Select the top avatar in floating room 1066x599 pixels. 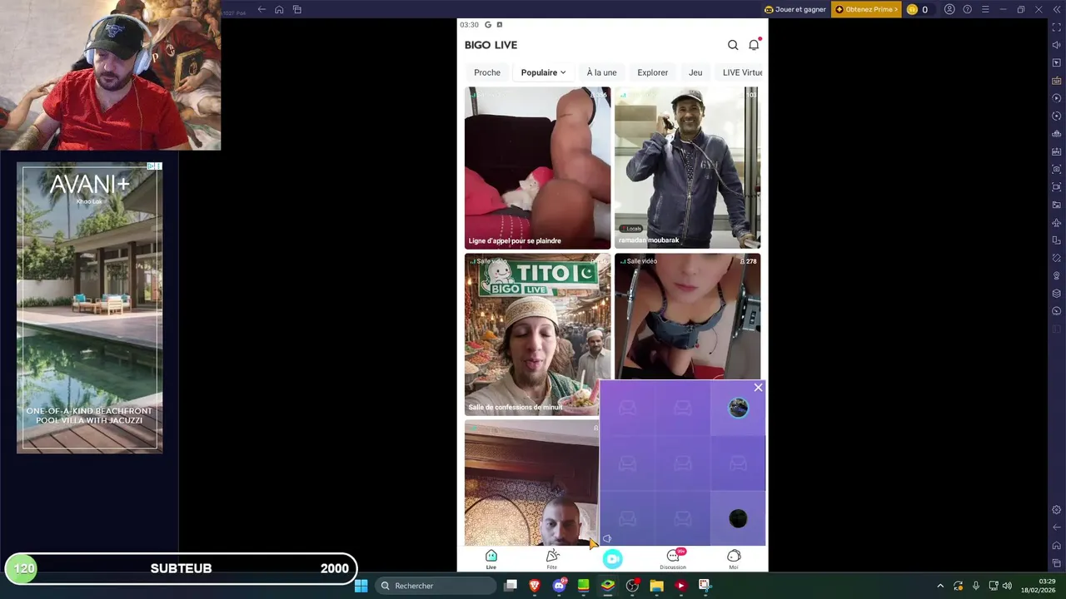(x=738, y=408)
